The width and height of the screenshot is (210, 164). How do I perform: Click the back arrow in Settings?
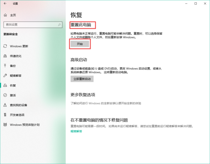click(x=5, y=3)
